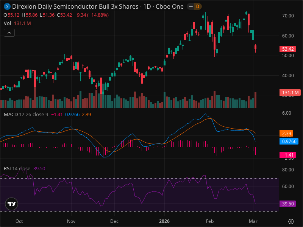Click the Feb label on time axis
Viewport: 303px width, 227px height.
210,221
